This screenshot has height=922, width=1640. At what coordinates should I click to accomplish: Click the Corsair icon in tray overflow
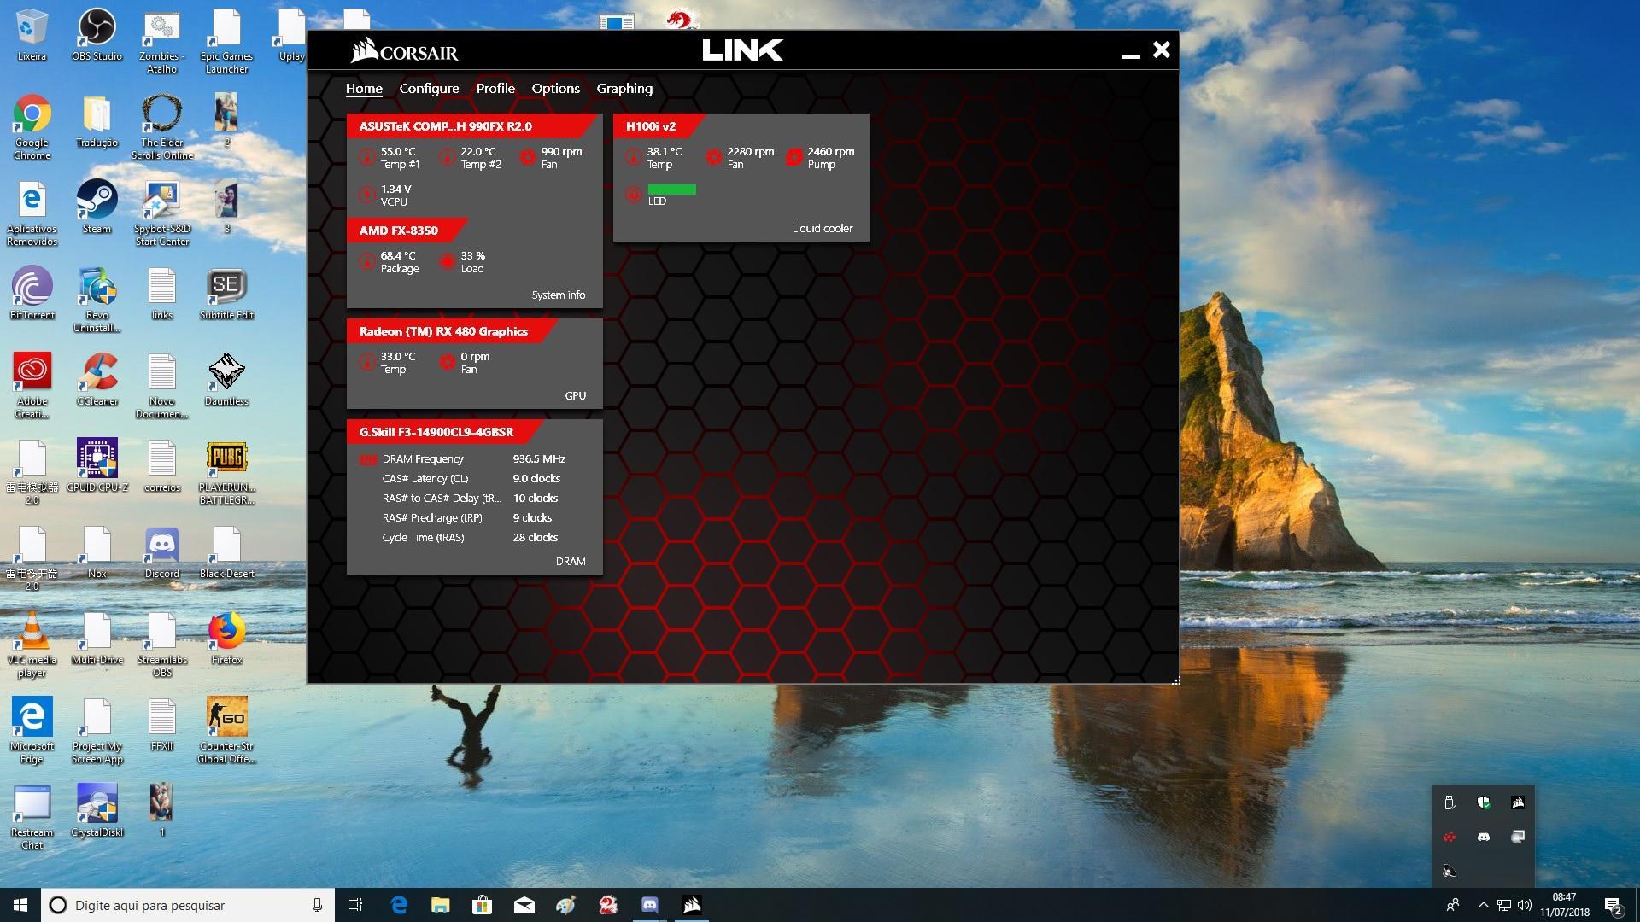coord(1518,802)
